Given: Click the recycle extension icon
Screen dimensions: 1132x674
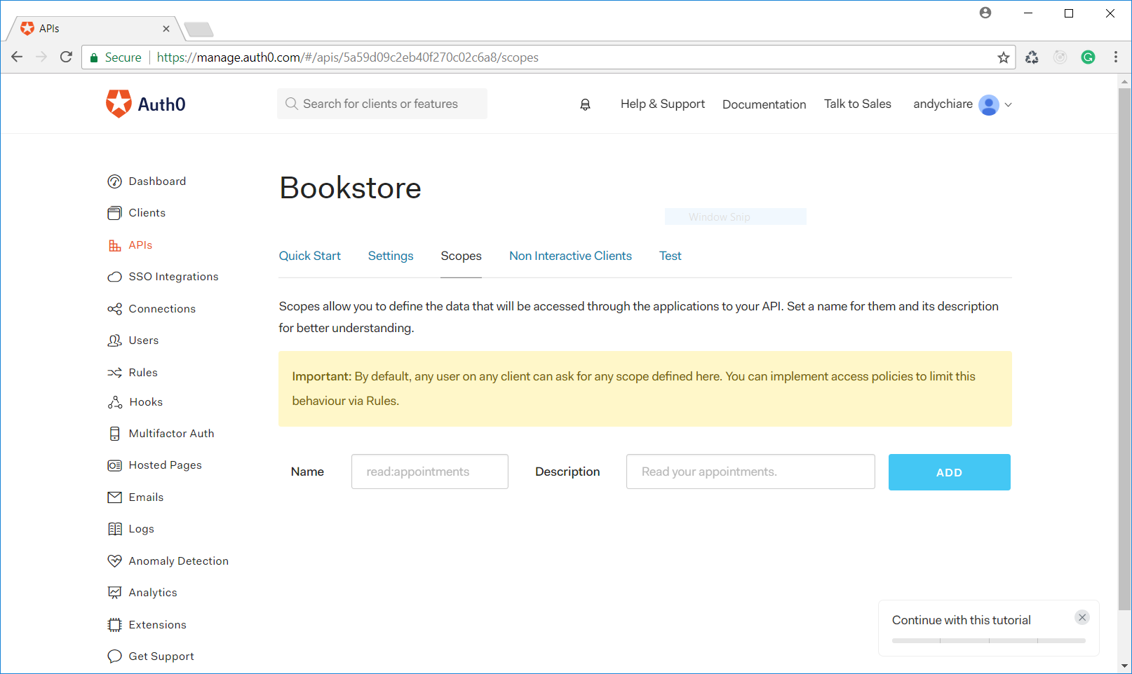Looking at the screenshot, I should coord(1032,57).
